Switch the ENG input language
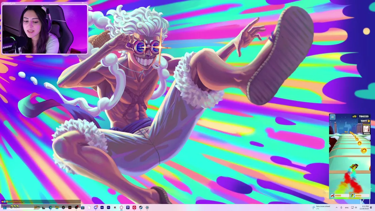Screen dimensions: 375x211 pos(347,208)
